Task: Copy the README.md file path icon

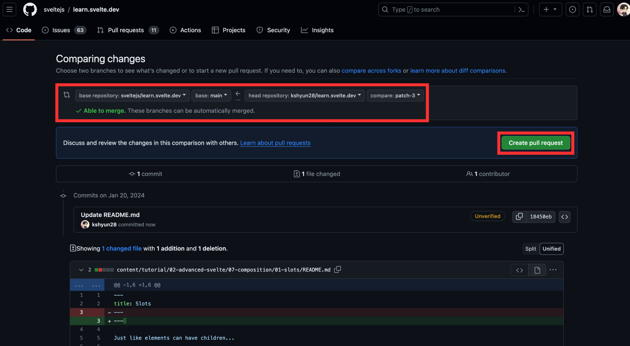Action: pyautogui.click(x=337, y=269)
